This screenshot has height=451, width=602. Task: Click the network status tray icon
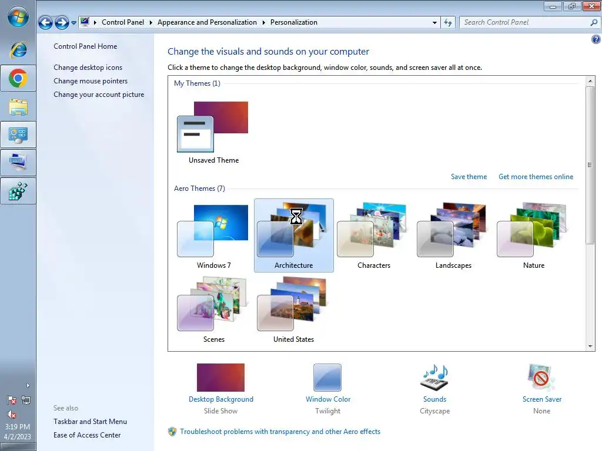tap(26, 400)
